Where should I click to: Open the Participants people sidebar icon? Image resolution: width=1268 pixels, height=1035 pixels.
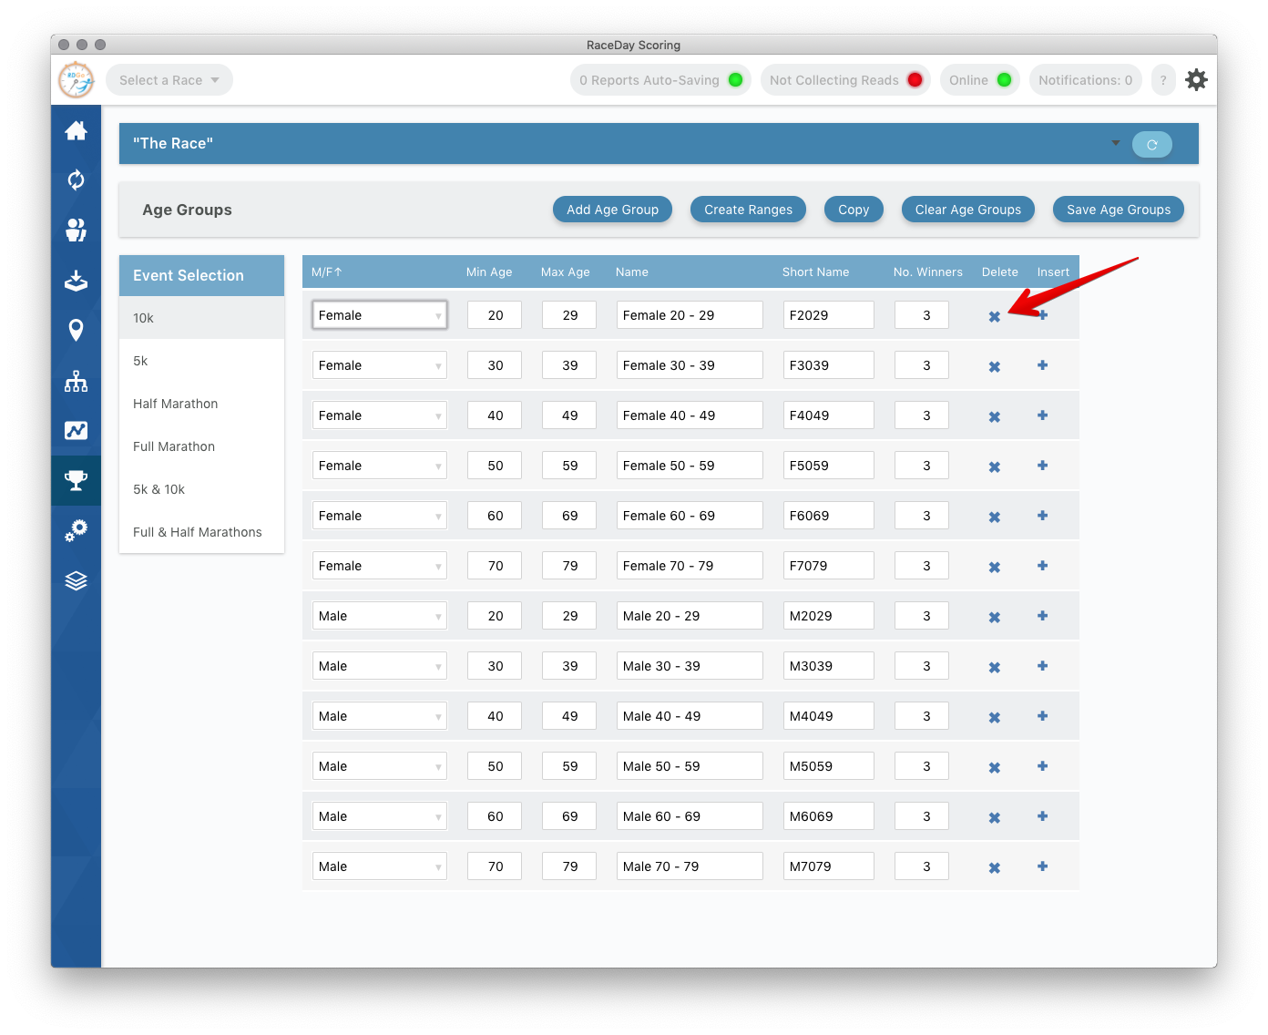point(76,230)
